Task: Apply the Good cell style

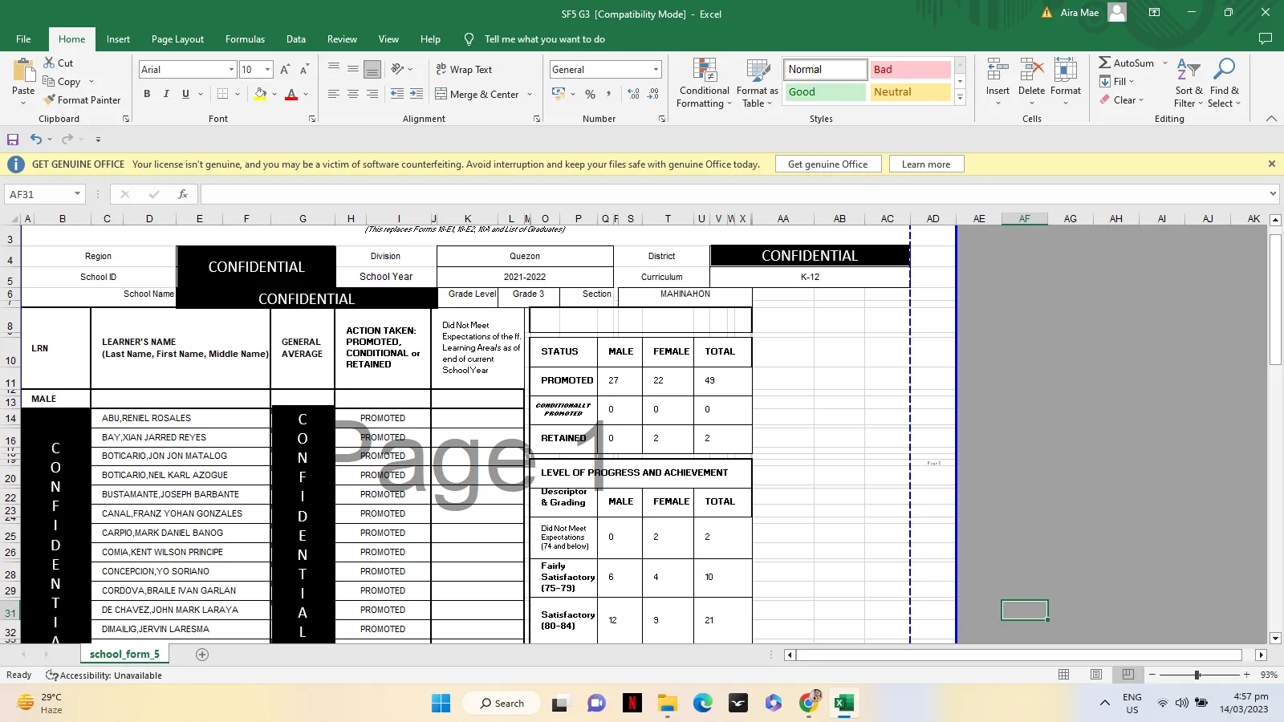Action: pos(825,92)
